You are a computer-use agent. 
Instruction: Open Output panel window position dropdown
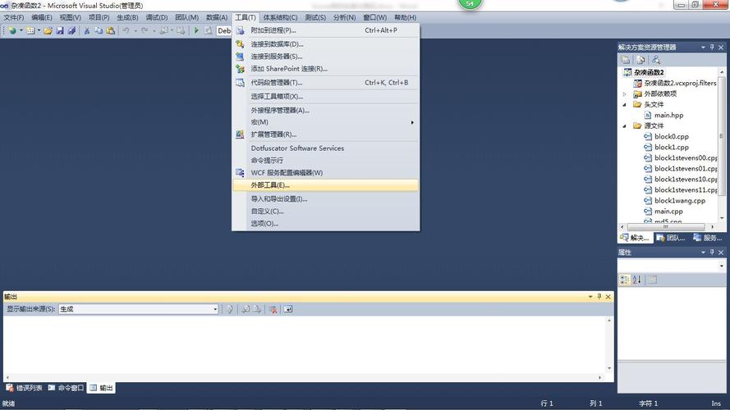(x=590, y=297)
